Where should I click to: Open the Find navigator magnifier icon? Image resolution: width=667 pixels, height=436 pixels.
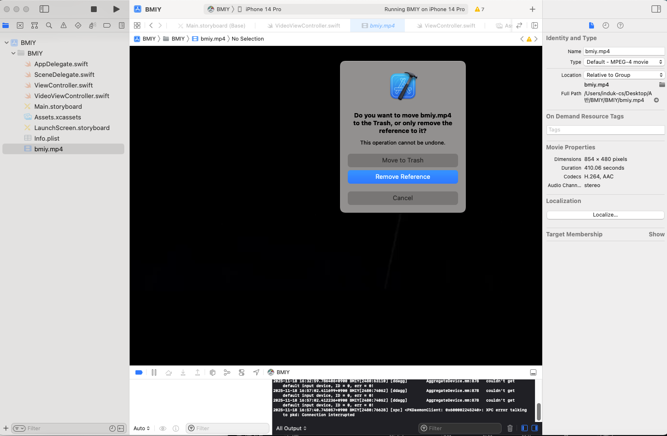click(x=49, y=26)
